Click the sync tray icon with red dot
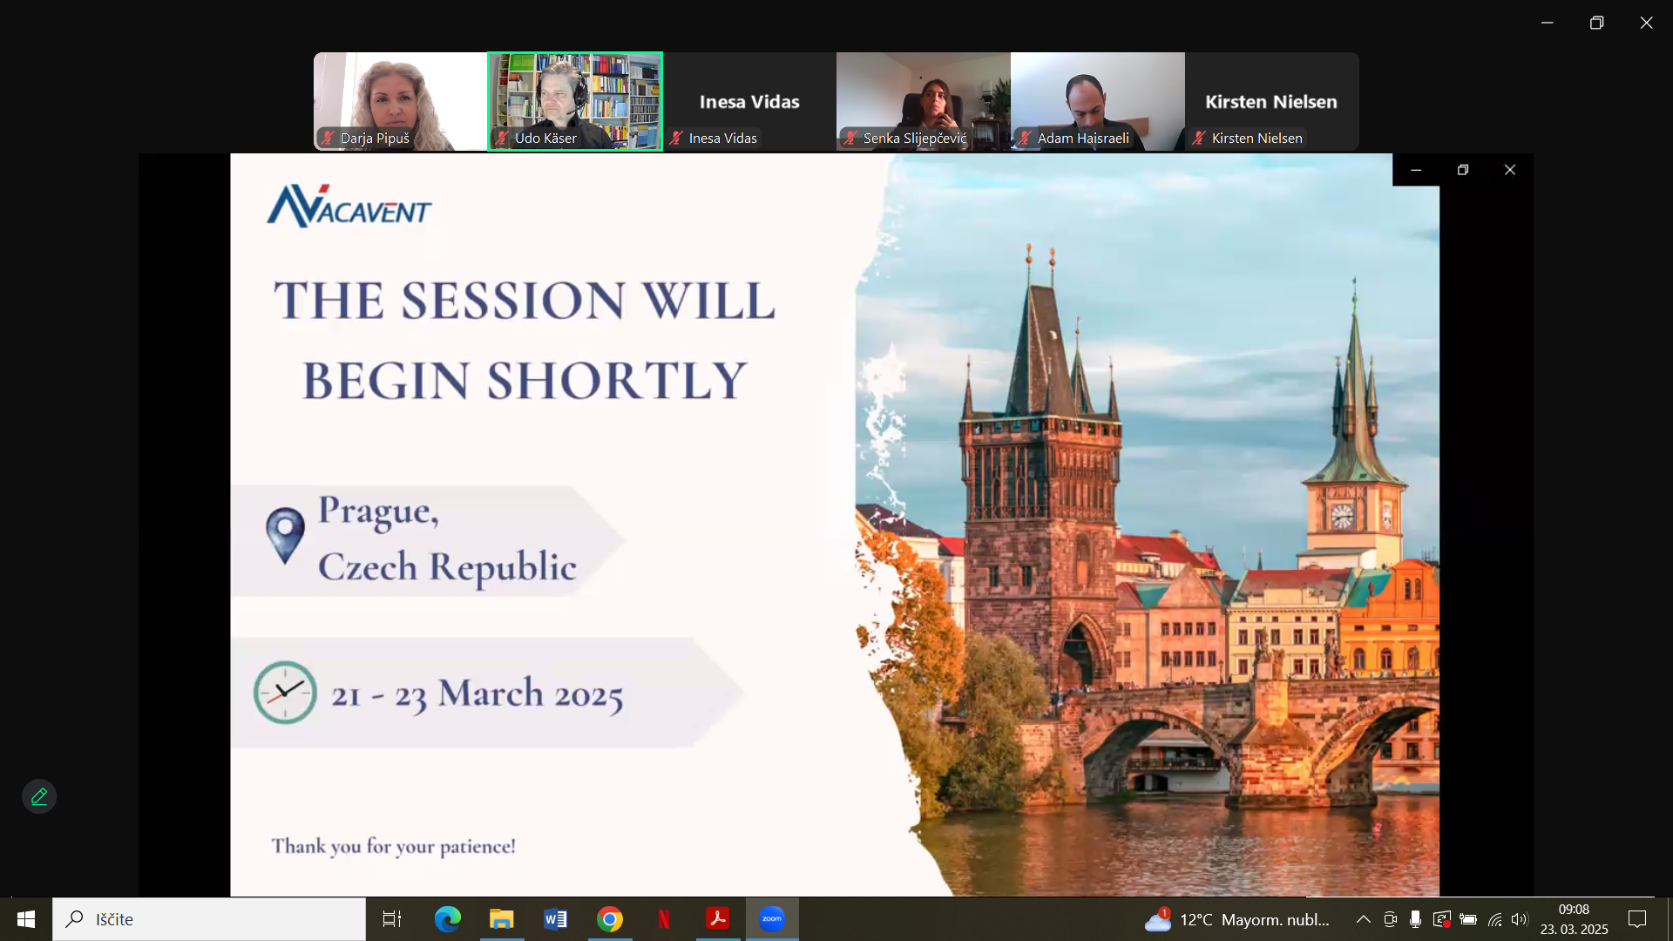The width and height of the screenshot is (1673, 941). pos(1442,919)
